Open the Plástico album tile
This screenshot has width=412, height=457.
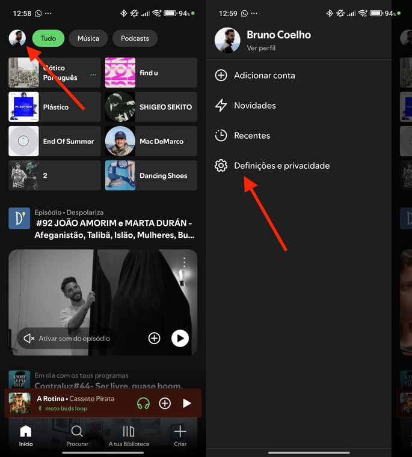[55, 107]
